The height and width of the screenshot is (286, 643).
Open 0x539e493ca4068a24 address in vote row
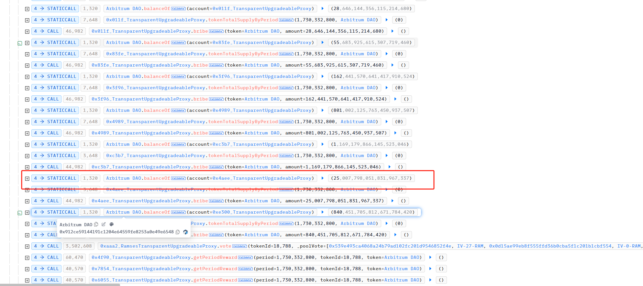[x=390, y=246]
